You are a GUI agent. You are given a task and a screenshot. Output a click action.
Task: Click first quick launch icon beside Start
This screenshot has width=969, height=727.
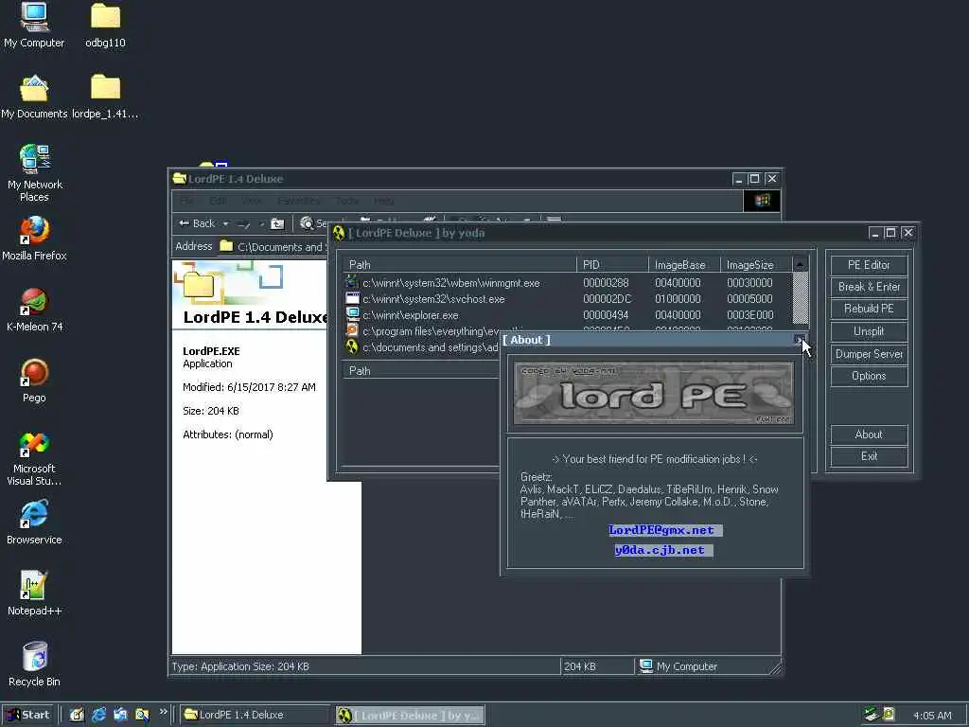(77, 715)
